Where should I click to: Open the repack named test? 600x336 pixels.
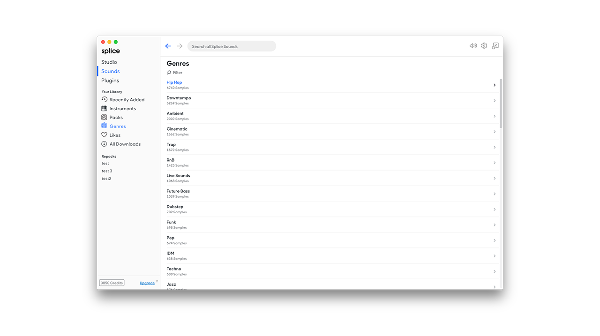tap(105, 164)
